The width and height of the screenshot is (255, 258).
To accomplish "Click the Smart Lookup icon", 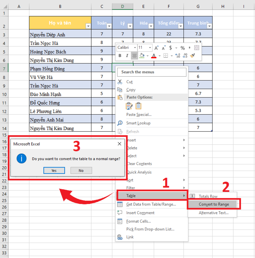I will point(120,123).
